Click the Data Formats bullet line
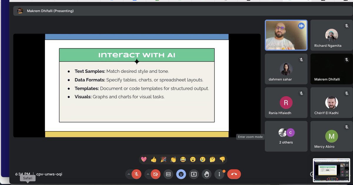 point(139,80)
